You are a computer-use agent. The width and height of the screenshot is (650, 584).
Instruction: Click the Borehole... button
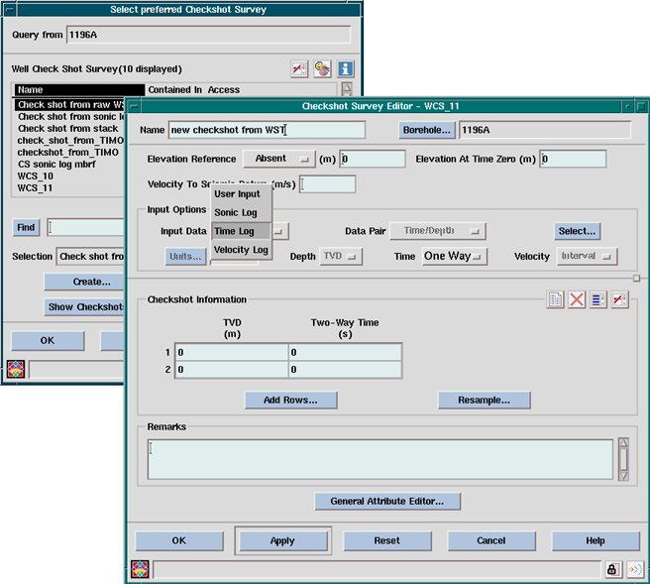click(x=426, y=130)
